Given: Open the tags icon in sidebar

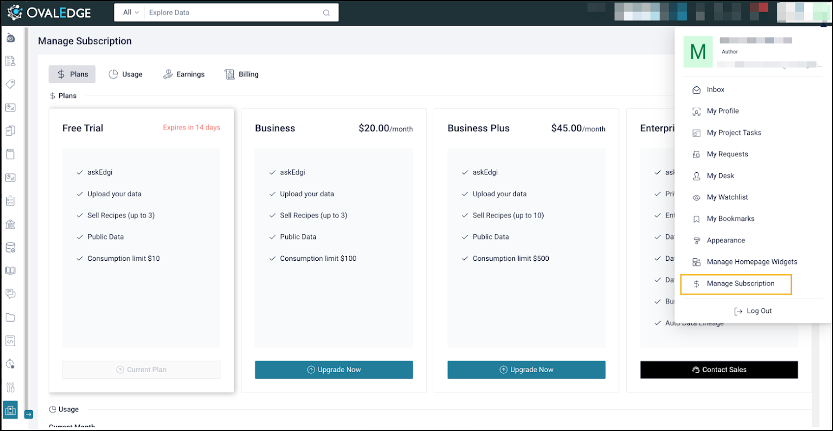Looking at the screenshot, I should tap(10, 84).
